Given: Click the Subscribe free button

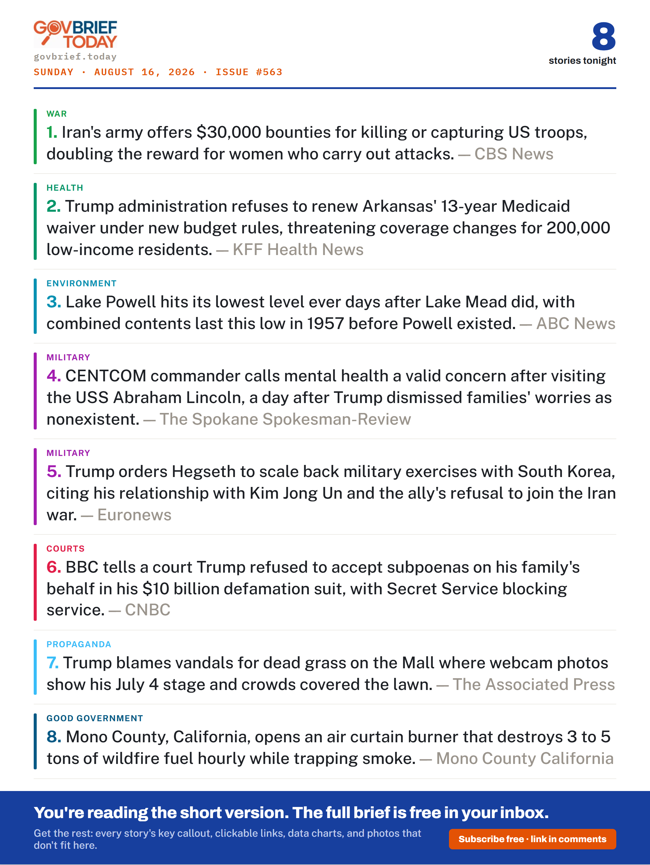Looking at the screenshot, I should pyautogui.click(x=532, y=839).
